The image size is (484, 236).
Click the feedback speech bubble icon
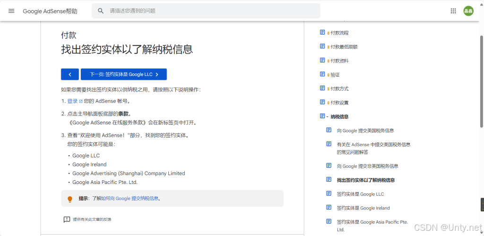67,219
